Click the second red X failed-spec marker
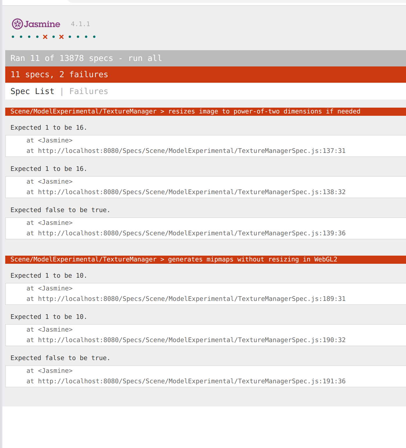Image resolution: width=406 pixels, height=448 pixels. [62, 37]
